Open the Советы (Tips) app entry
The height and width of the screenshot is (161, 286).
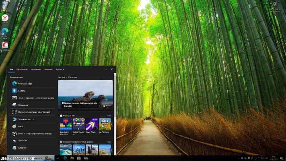32,91
